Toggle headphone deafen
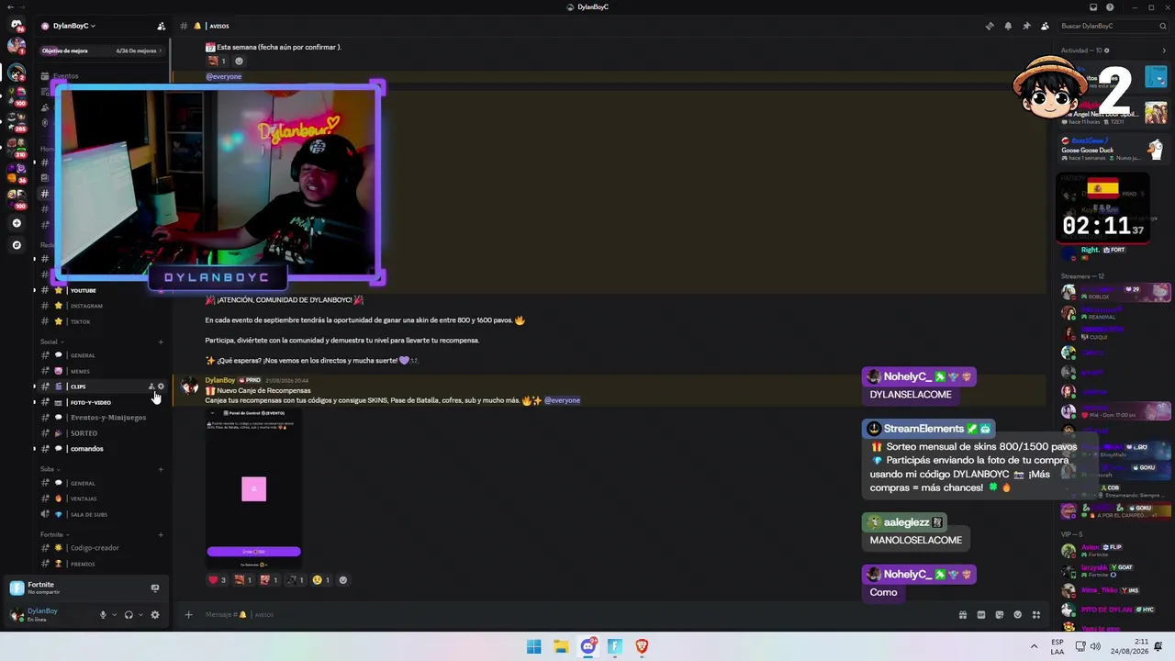1175x661 pixels. [x=129, y=615]
